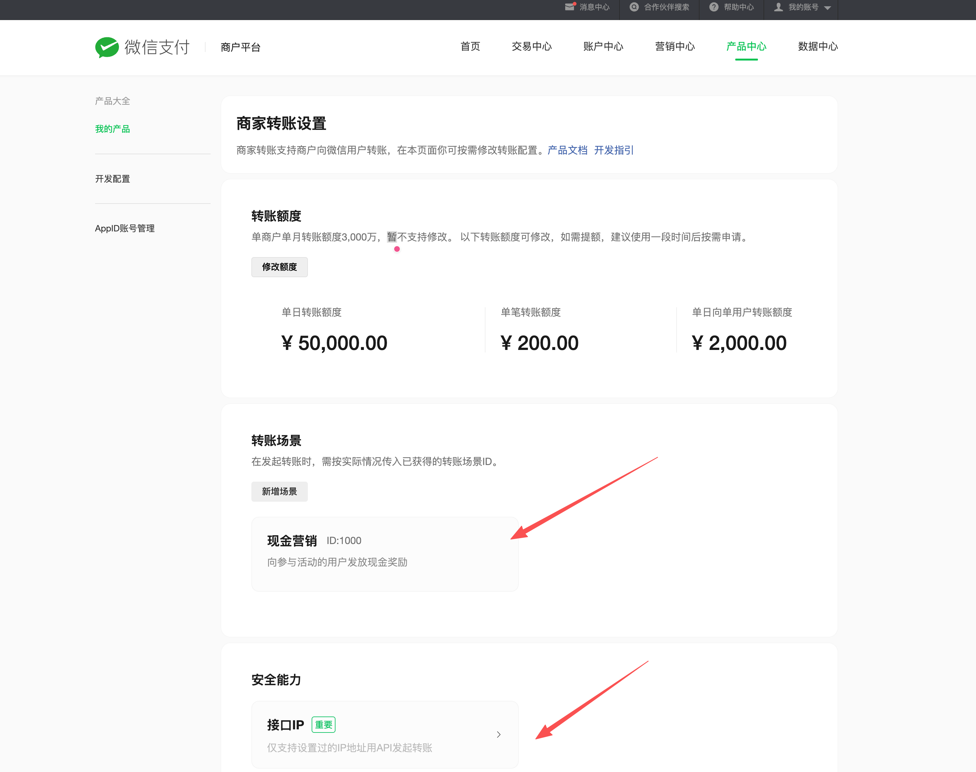Click the 单笔转账额度 label
The height and width of the screenshot is (772, 976).
[530, 312]
